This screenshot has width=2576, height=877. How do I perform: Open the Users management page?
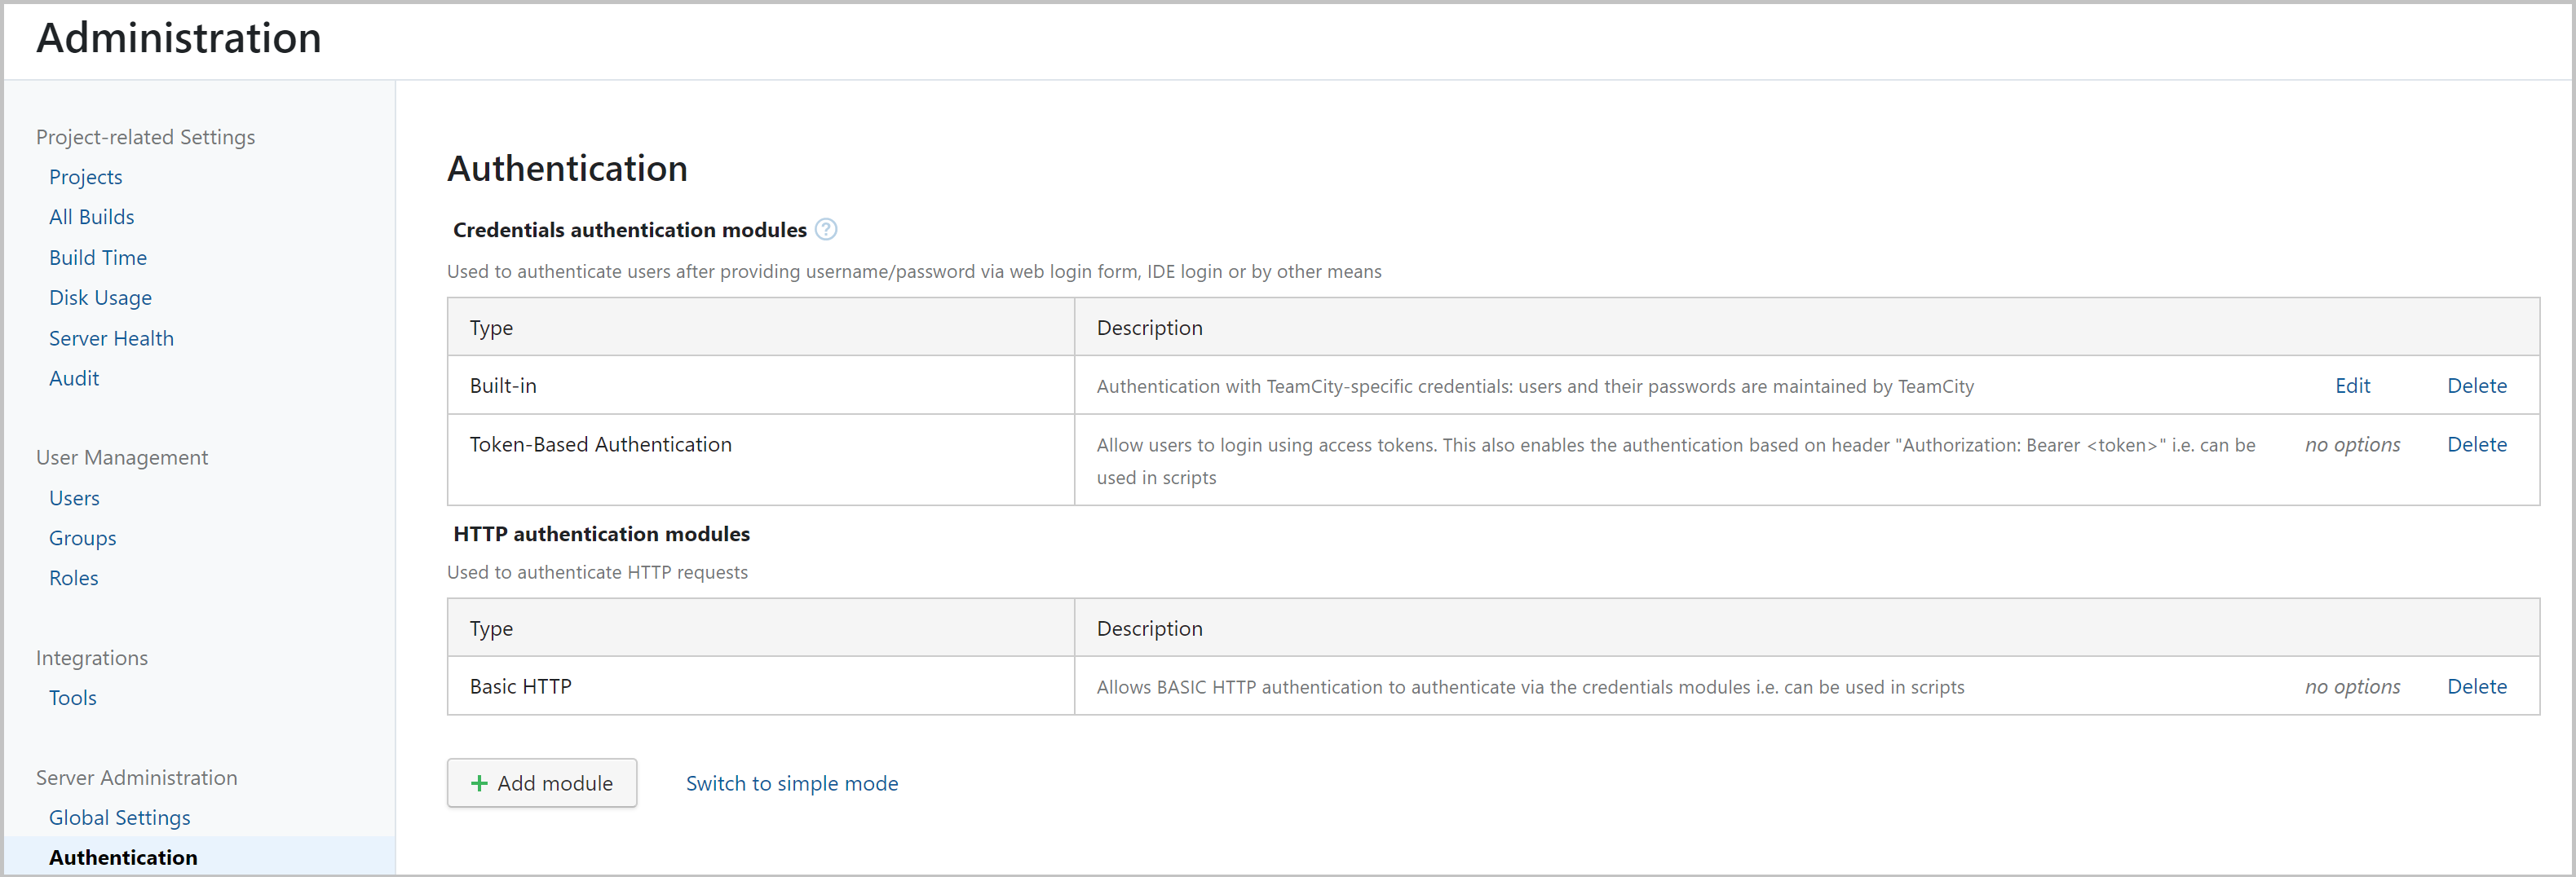click(x=74, y=497)
